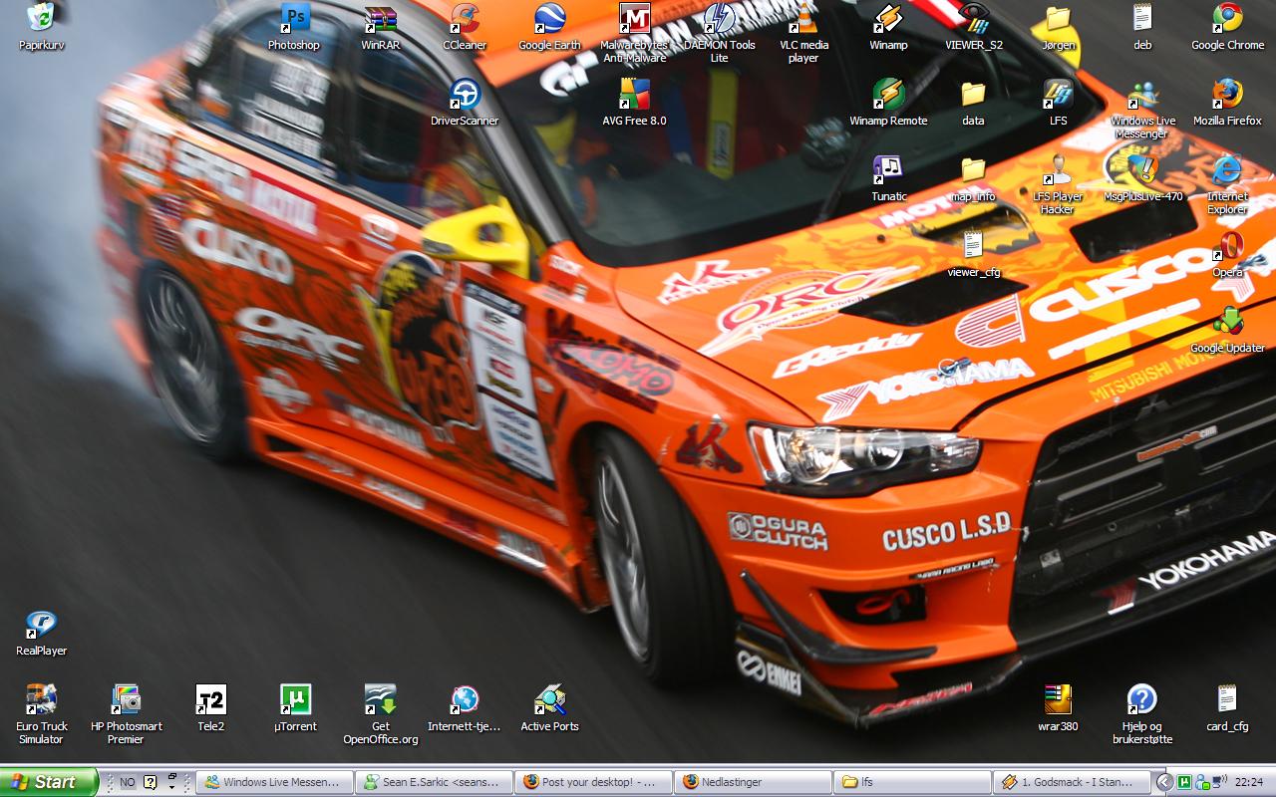
Task: Select the deb text file icon
Action: coord(1142,27)
